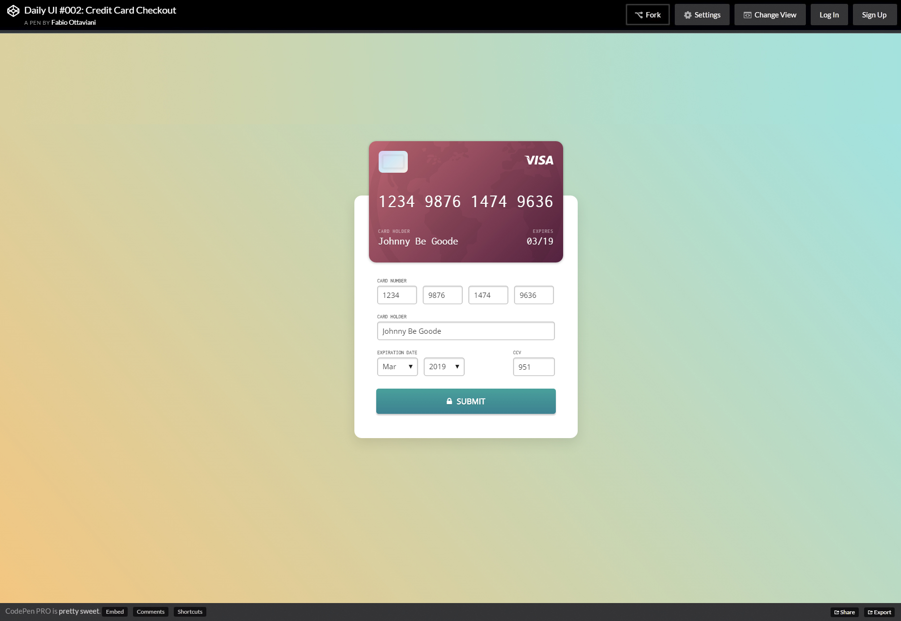Focus the third card number field 1474
This screenshot has height=621, width=901.
click(x=488, y=295)
